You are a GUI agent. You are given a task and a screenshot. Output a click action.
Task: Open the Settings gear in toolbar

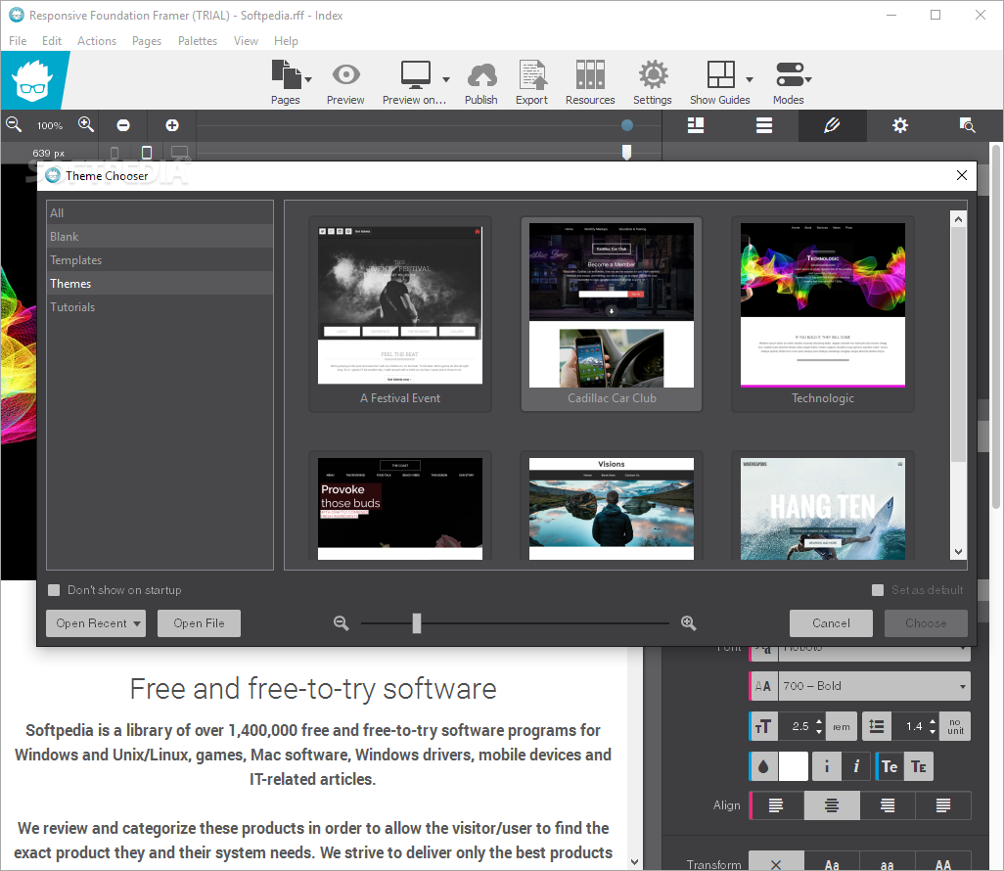pyautogui.click(x=653, y=75)
